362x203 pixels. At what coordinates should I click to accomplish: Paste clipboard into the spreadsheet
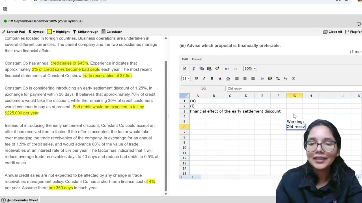[209, 69]
